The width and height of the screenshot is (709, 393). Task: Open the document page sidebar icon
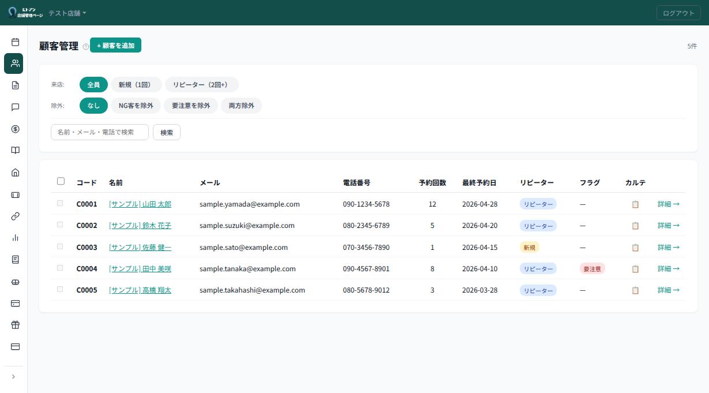click(16, 85)
